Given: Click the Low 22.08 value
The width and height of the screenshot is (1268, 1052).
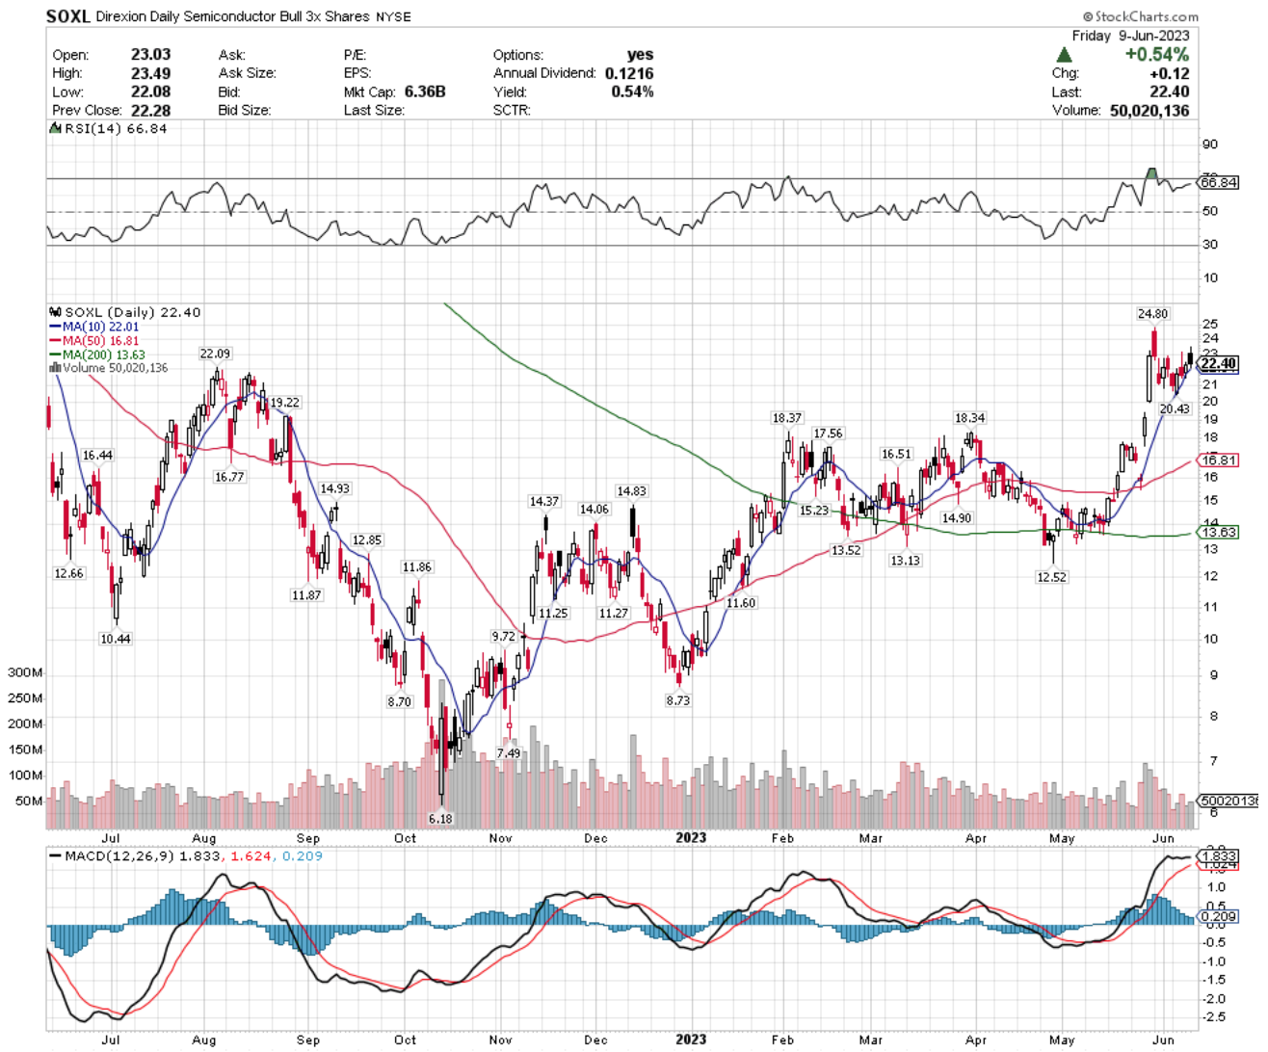Looking at the screenshot, I should (x=150, y=92).
